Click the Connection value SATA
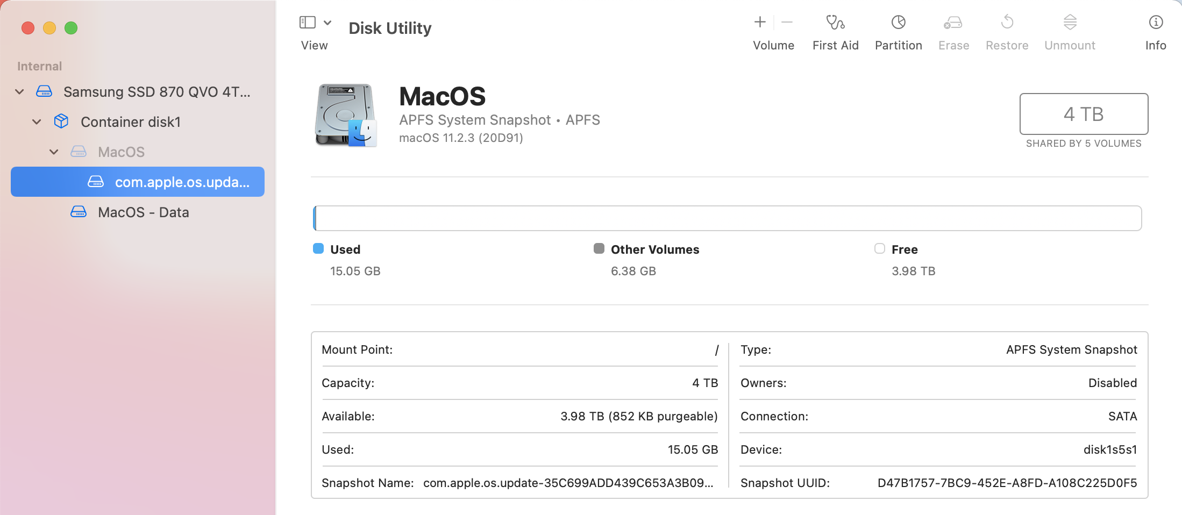Screen dimensions: 1182x515 pyautogui.click(x=1122, y=416)
